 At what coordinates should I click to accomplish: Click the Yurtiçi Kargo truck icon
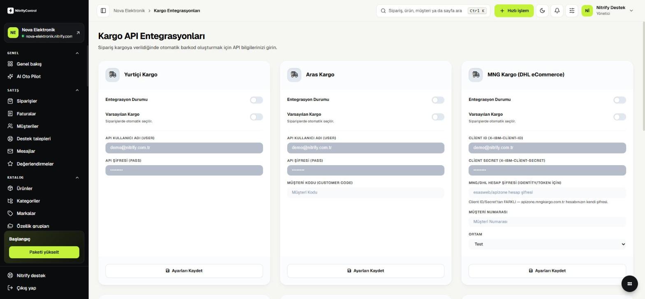(x=112, y=75)
